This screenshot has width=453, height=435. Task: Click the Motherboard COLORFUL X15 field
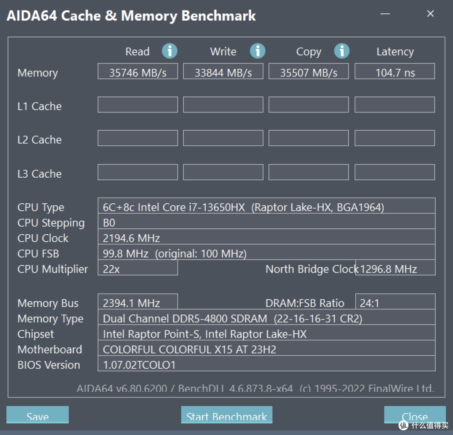pos(267,348)
